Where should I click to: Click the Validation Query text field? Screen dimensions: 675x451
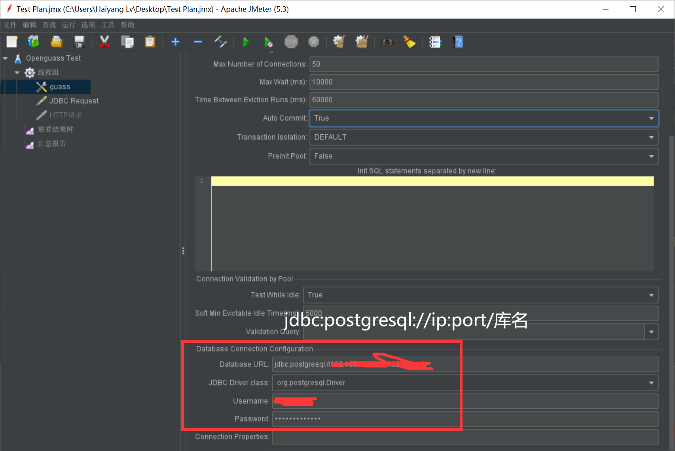point(474,332)
